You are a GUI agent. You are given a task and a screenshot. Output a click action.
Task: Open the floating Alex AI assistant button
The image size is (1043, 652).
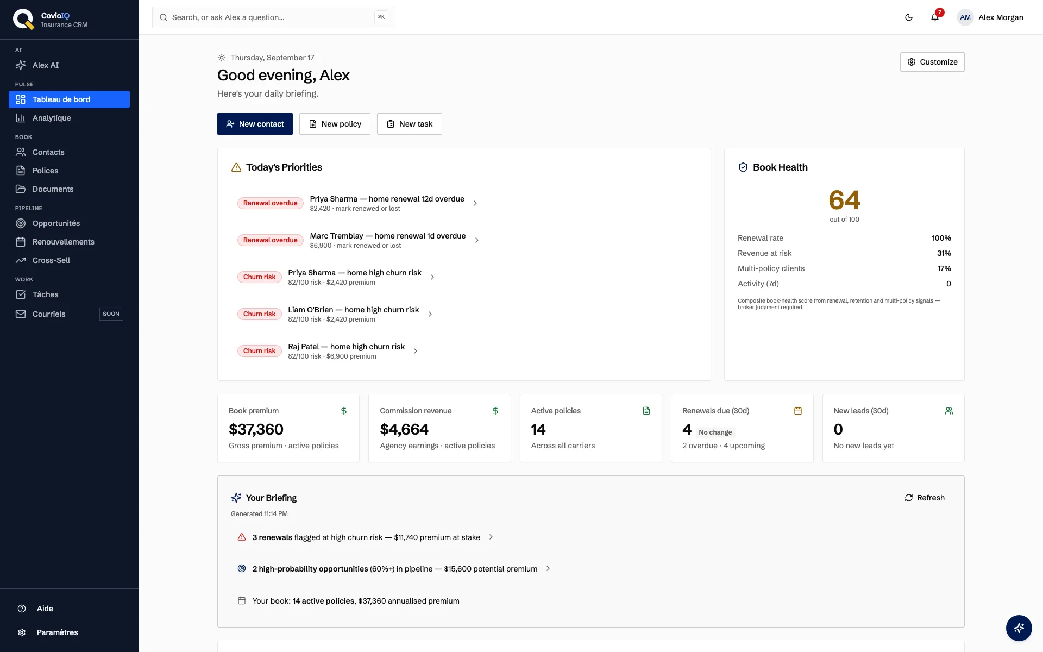(1019, 628)
